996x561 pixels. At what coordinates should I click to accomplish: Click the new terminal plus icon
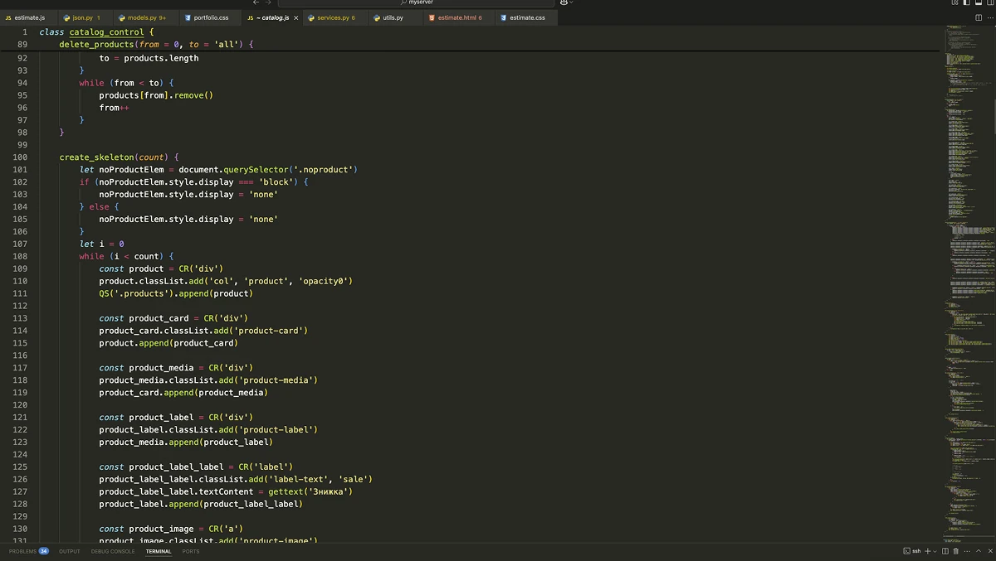click(x=927, y=551)
